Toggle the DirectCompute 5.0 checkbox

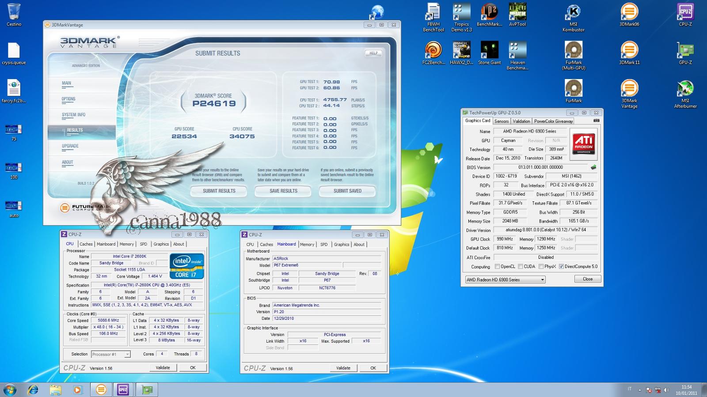(x=561, y=266)
